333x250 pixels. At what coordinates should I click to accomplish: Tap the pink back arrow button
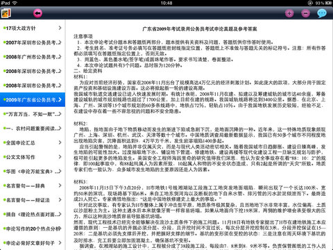[x=37, y=13]
